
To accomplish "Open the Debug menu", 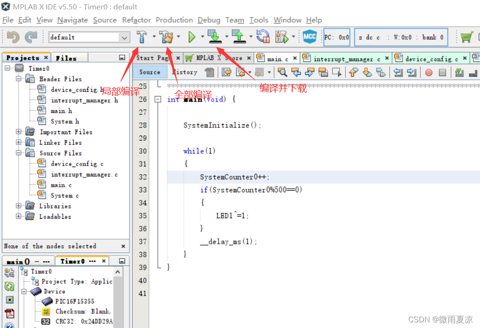I will [x=209, y=20].
